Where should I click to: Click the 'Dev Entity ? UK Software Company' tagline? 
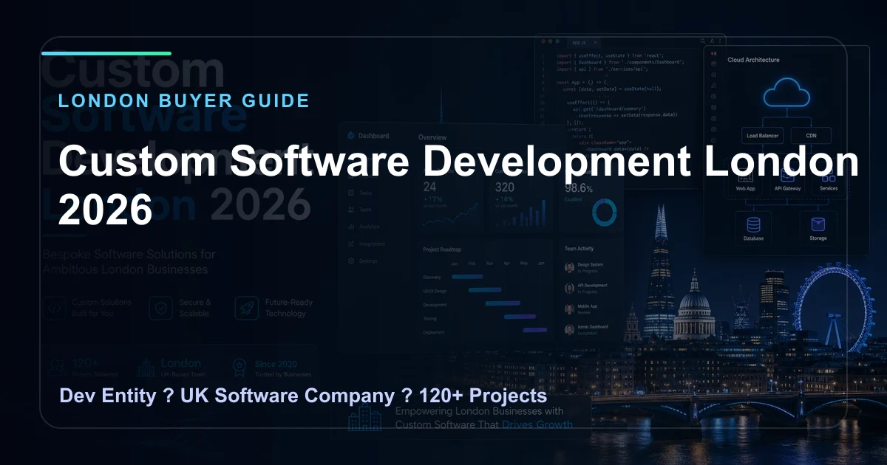coord(226,396)
